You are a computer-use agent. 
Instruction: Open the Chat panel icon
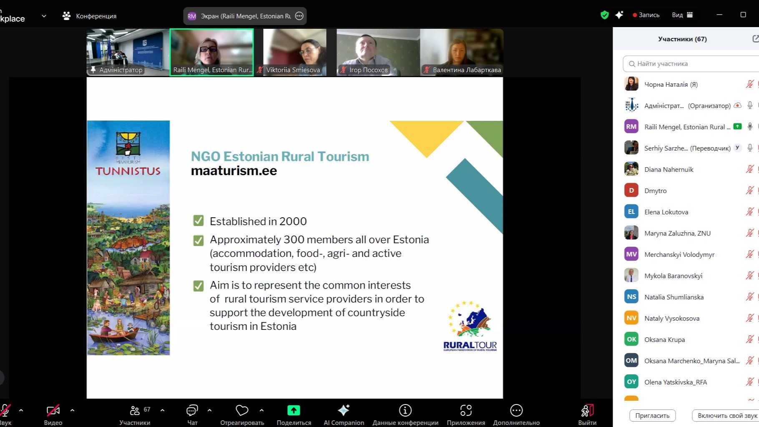tap(192, 411)
